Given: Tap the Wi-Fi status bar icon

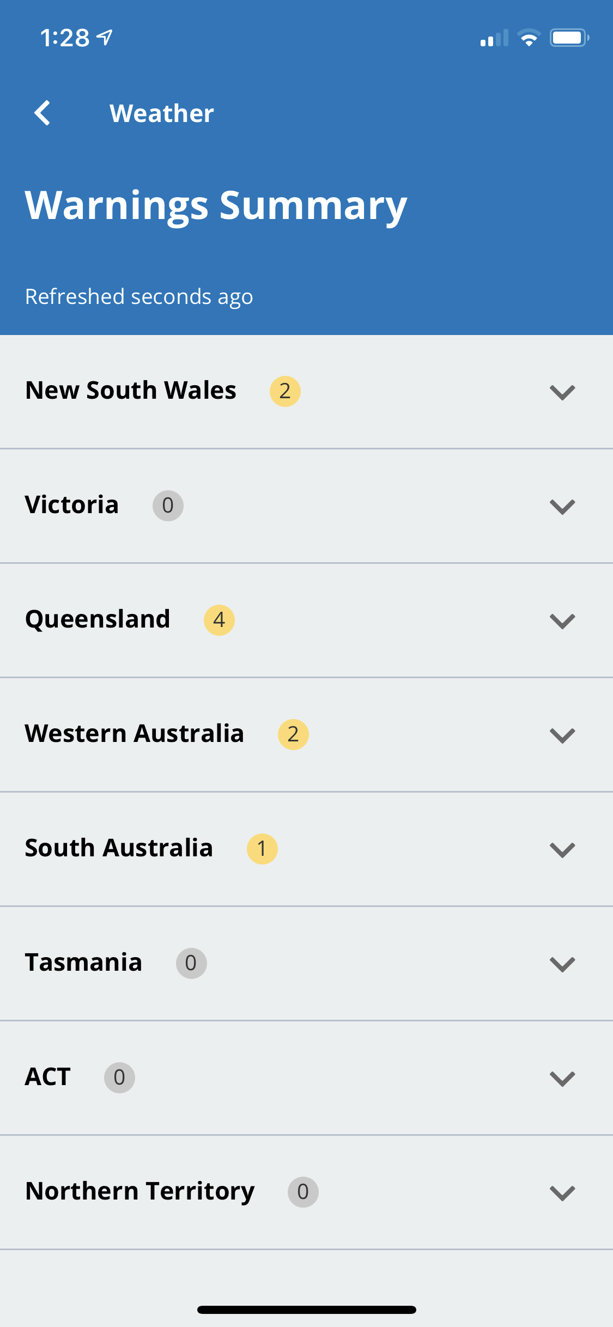Looking at the screenshot, I should coord(529,38).
